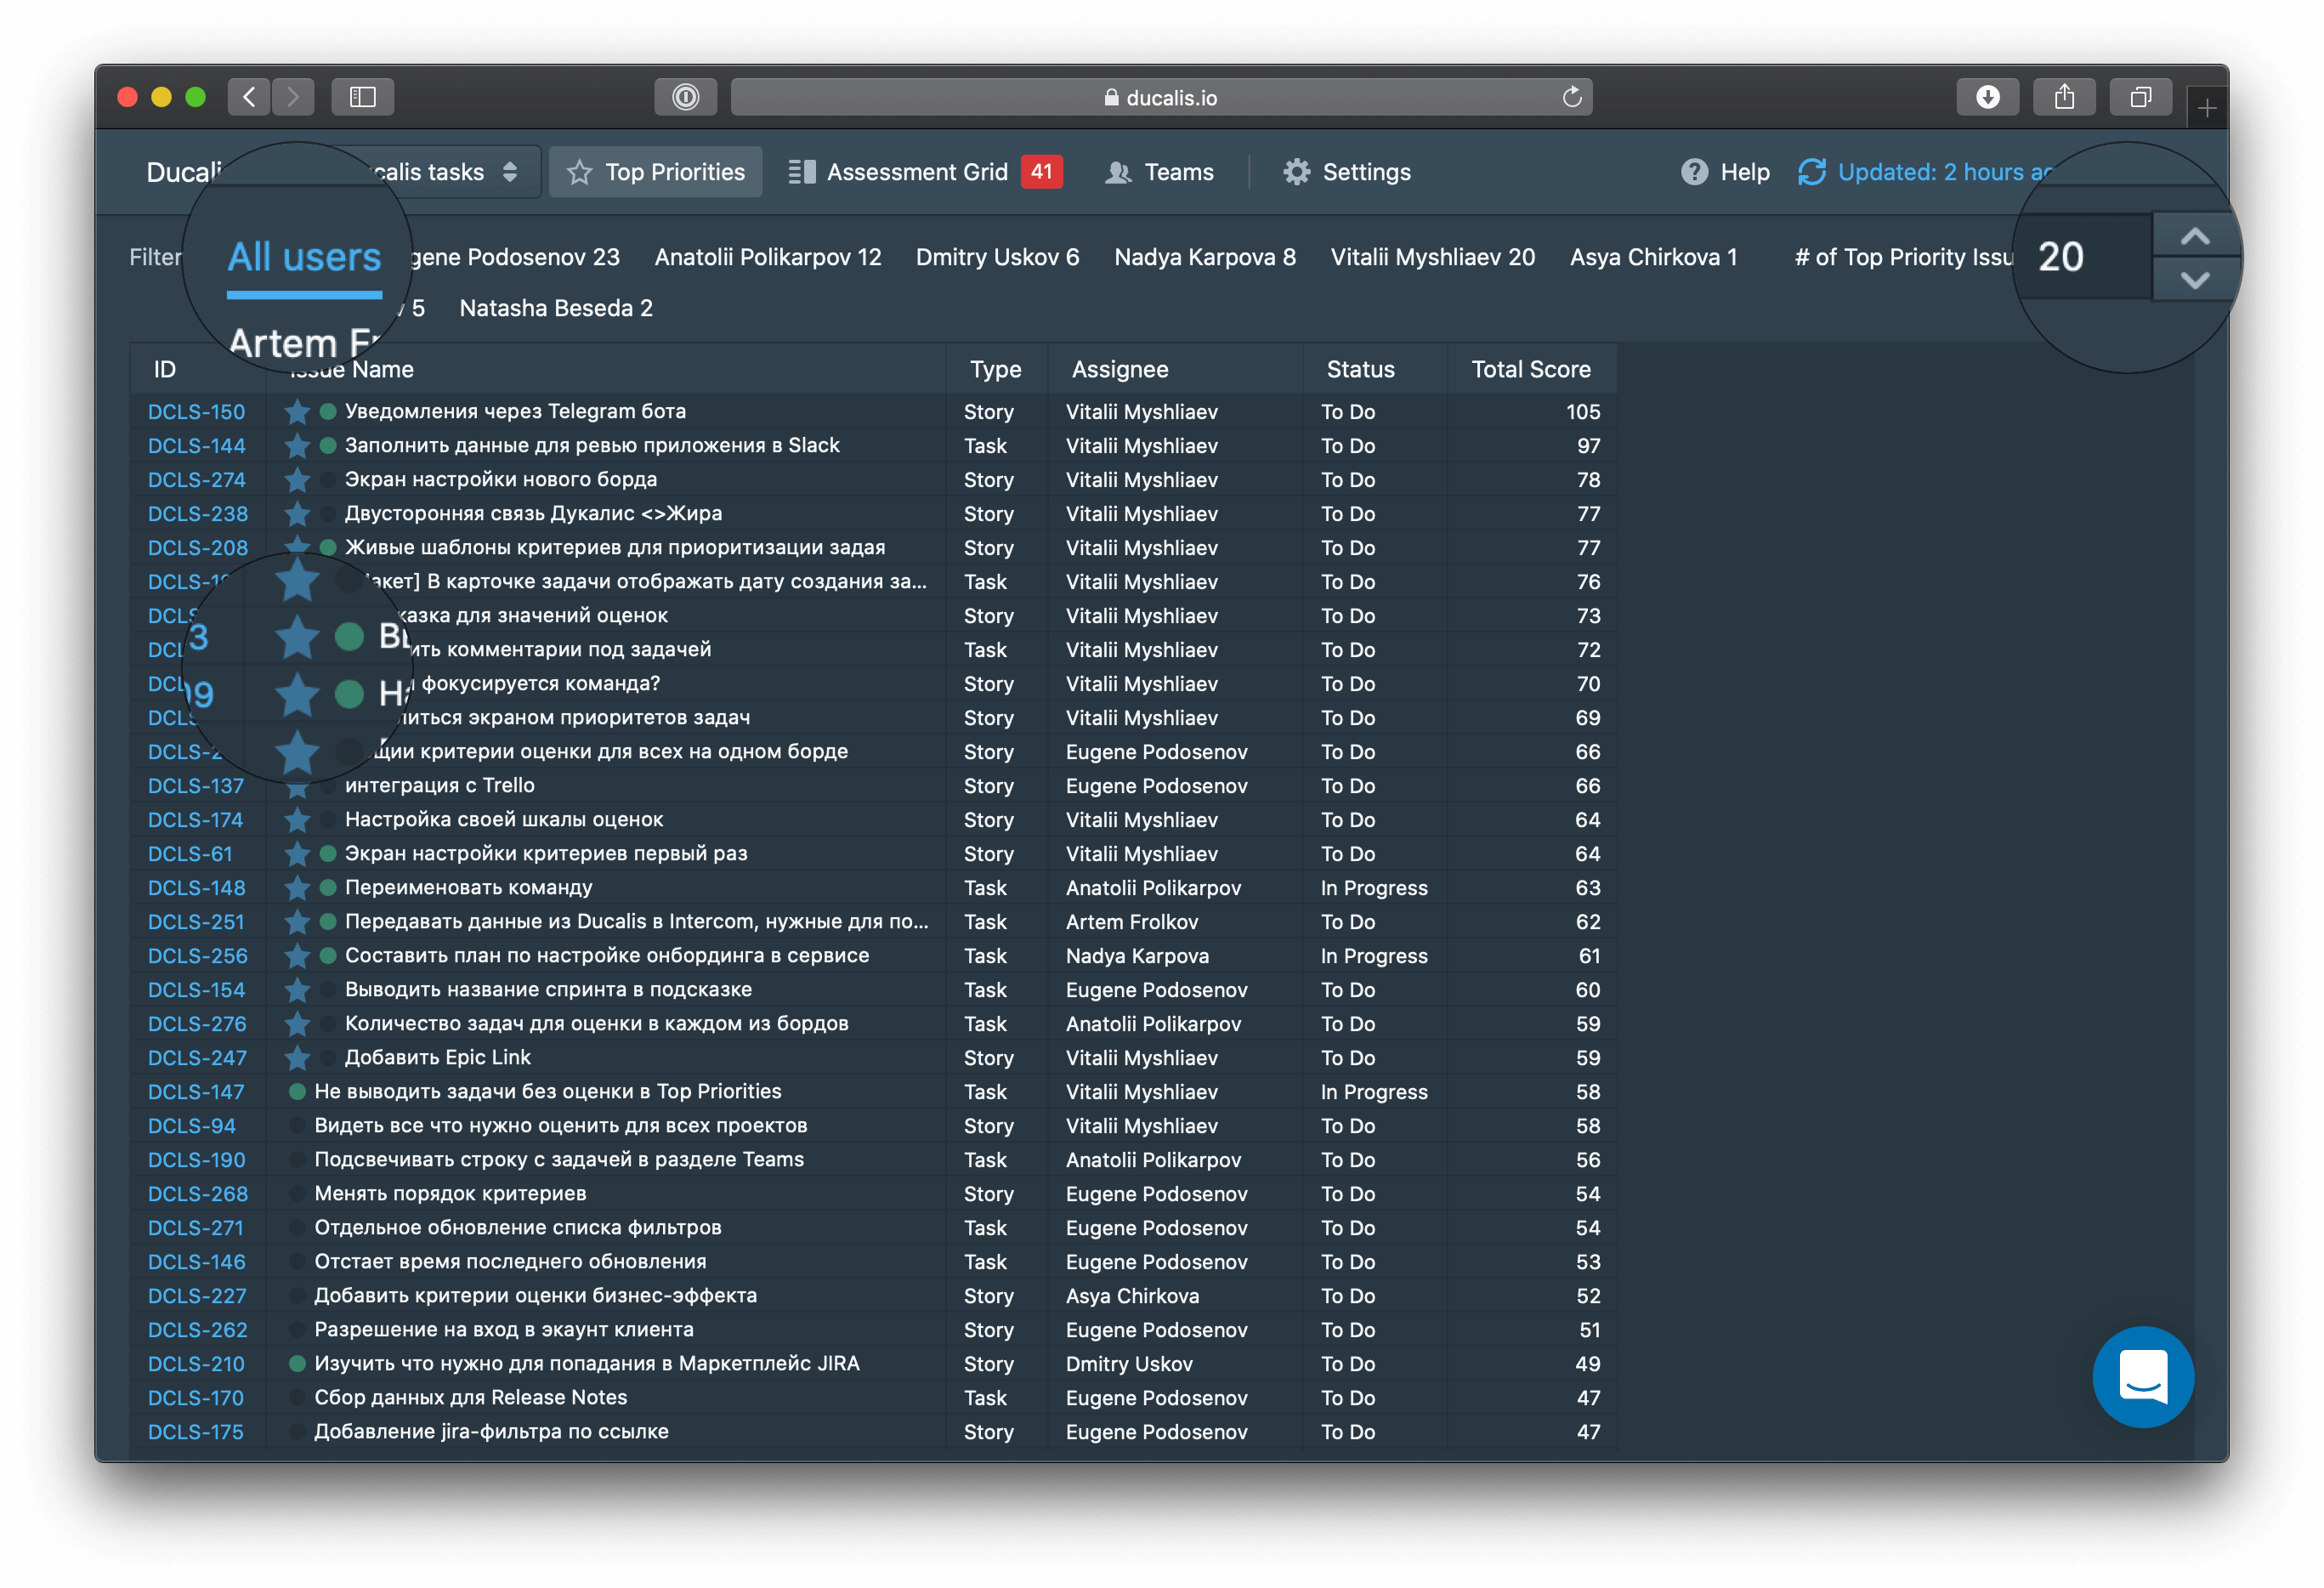Screen dimensions: 2324x1588
Task: Click the Intercom chat bubble icon
Action: click(x=2142, y=1377)
